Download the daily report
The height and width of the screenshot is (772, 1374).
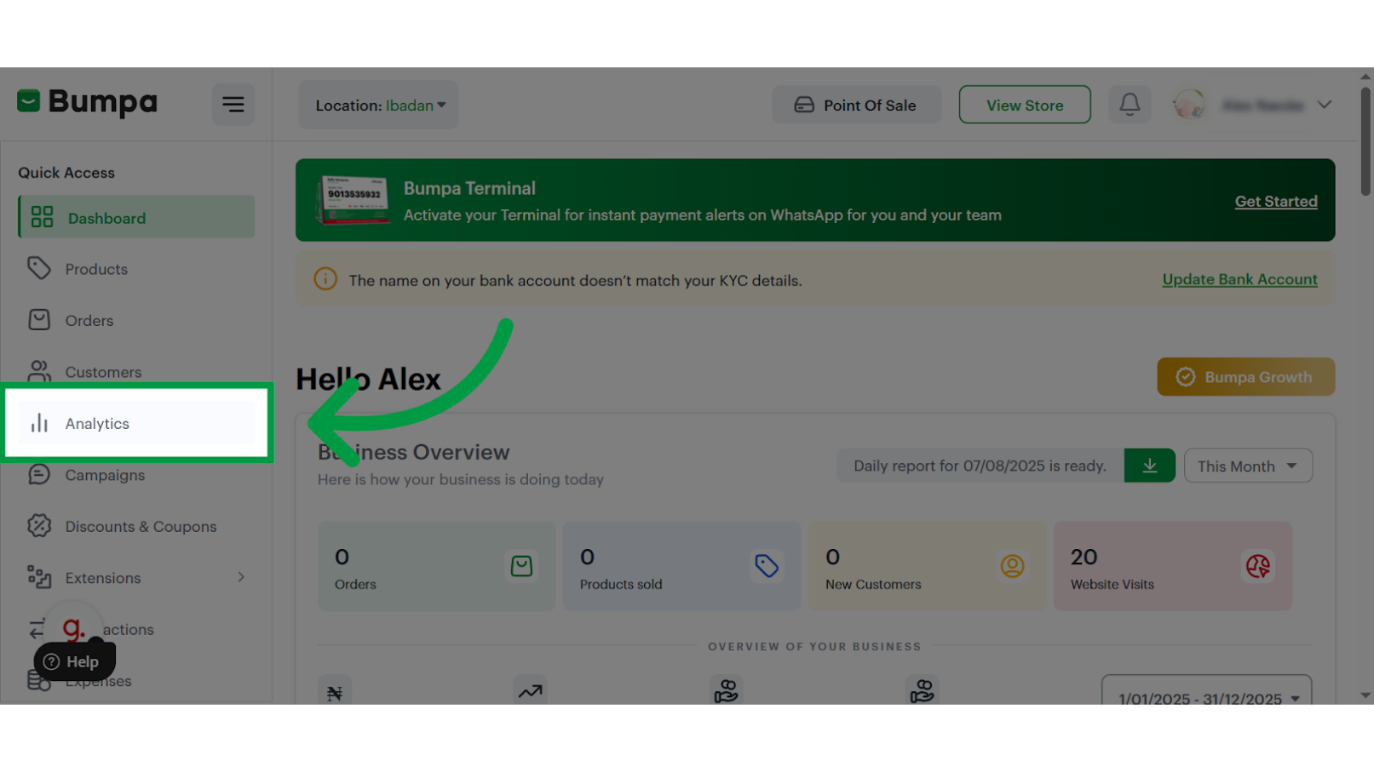click(1149, 466)
